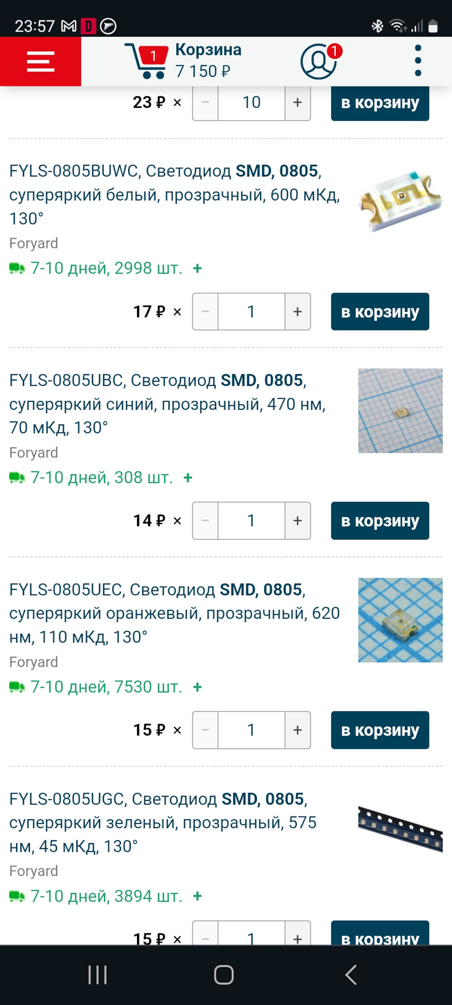Expand delivery details for FYLS-0805BUWC with plus

pyautogui.click(x=197, y=268)
